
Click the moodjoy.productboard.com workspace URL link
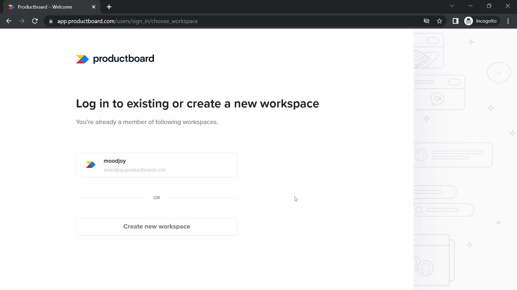coord(135,170)
